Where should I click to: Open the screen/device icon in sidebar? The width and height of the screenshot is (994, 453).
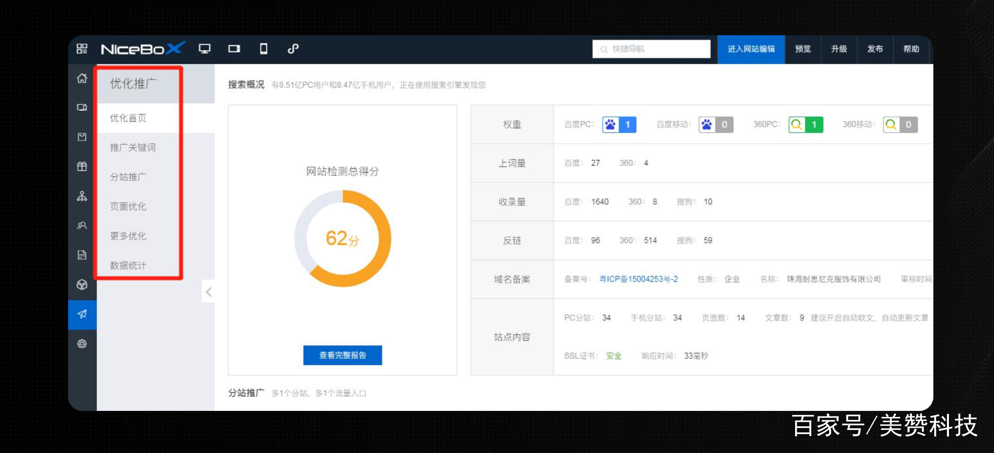tap(82, 107)
